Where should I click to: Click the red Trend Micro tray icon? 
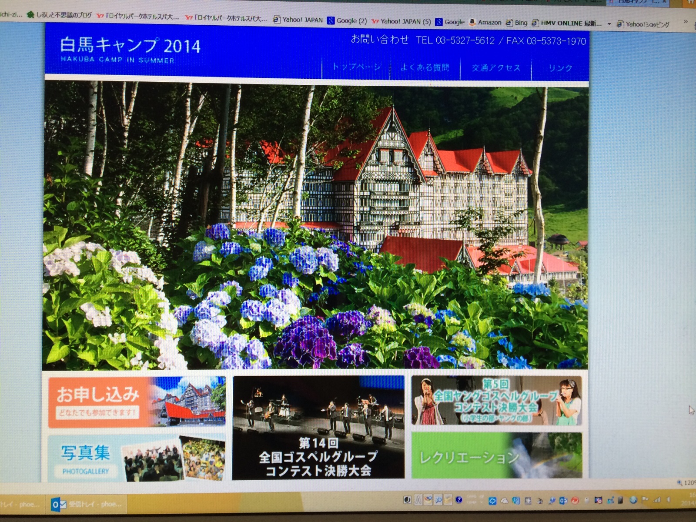(575, 500)
